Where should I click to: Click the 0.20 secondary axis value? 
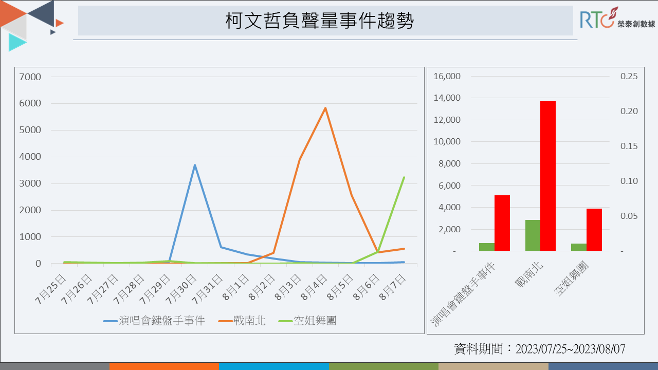click(629, 111)
